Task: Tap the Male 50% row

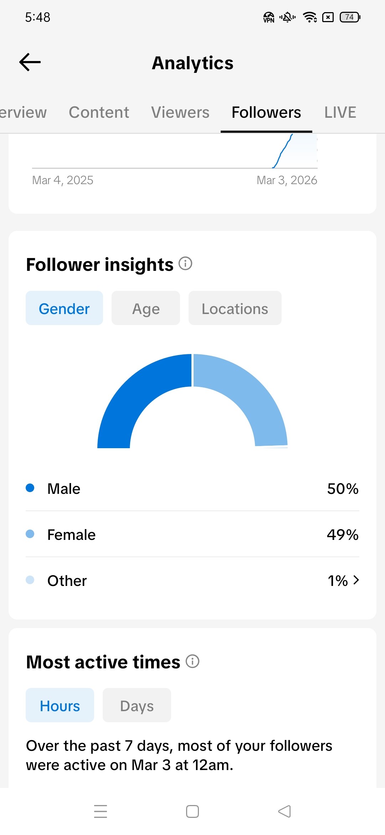Action: tap(192, 489)
